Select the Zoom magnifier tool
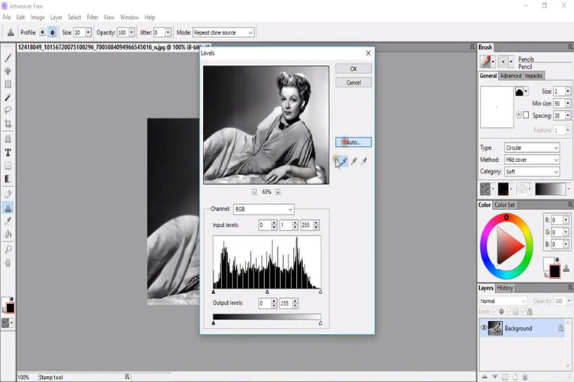This screenshot has height=382, width=574. coord(8,249)
